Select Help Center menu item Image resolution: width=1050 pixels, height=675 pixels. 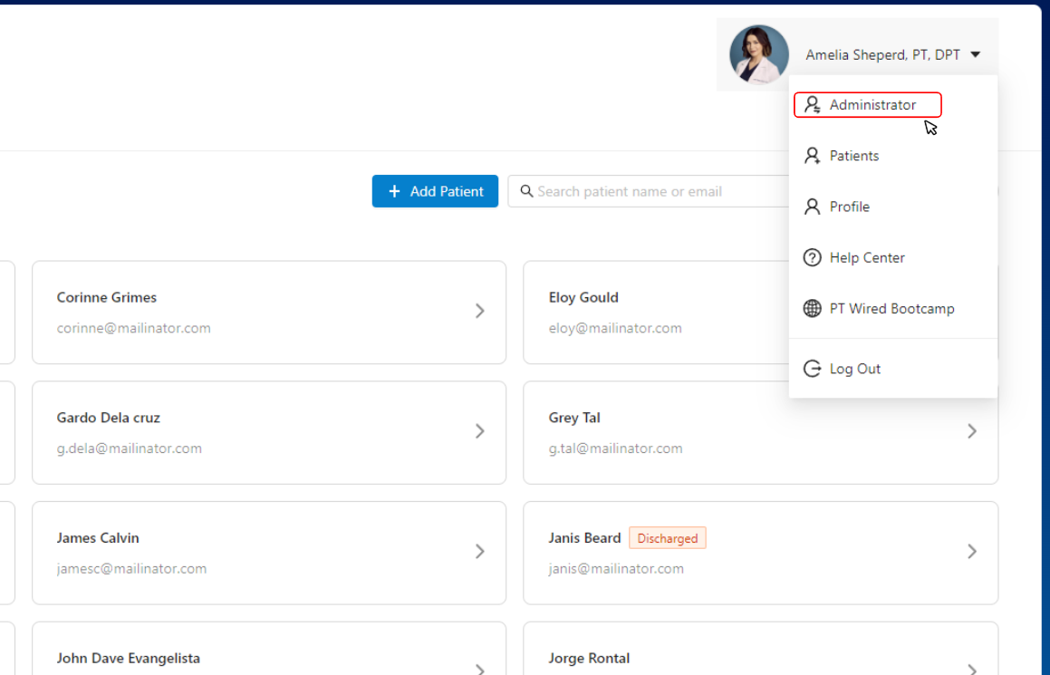[x=866, y=257]
